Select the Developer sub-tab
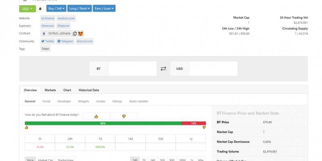 (x=64, y=101)
